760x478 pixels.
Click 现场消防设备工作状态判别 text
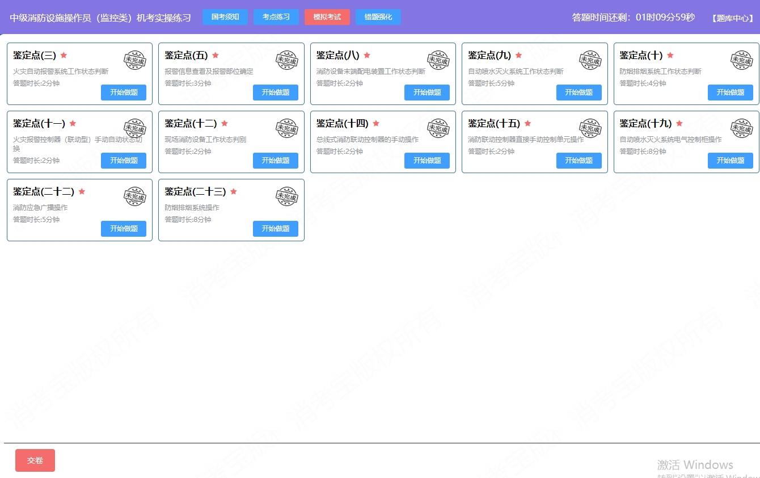(x=205, y=140)
